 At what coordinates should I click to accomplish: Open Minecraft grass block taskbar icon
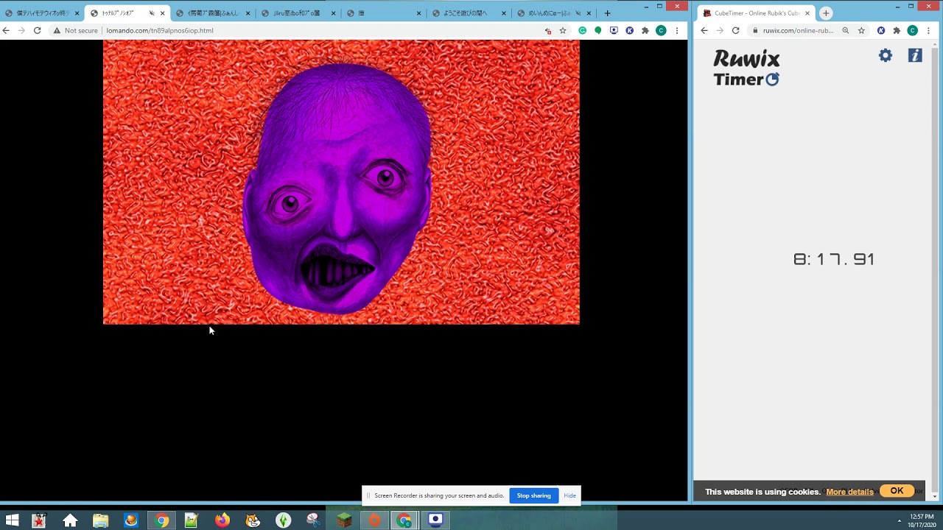344,520
